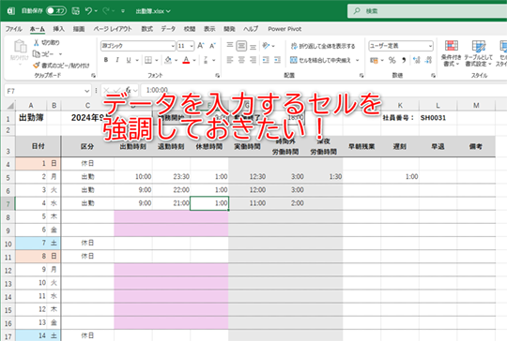
Task: Switch to the Power Pivot tab
Action: click(x=284, y=29)
